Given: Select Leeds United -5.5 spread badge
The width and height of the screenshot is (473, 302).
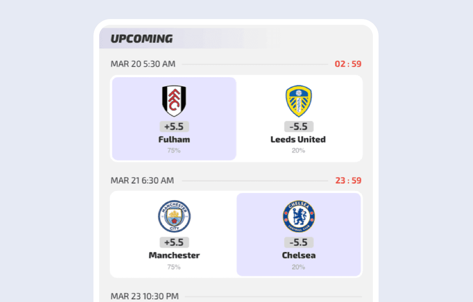Looking at the screenshot, I should pos(298,127).
